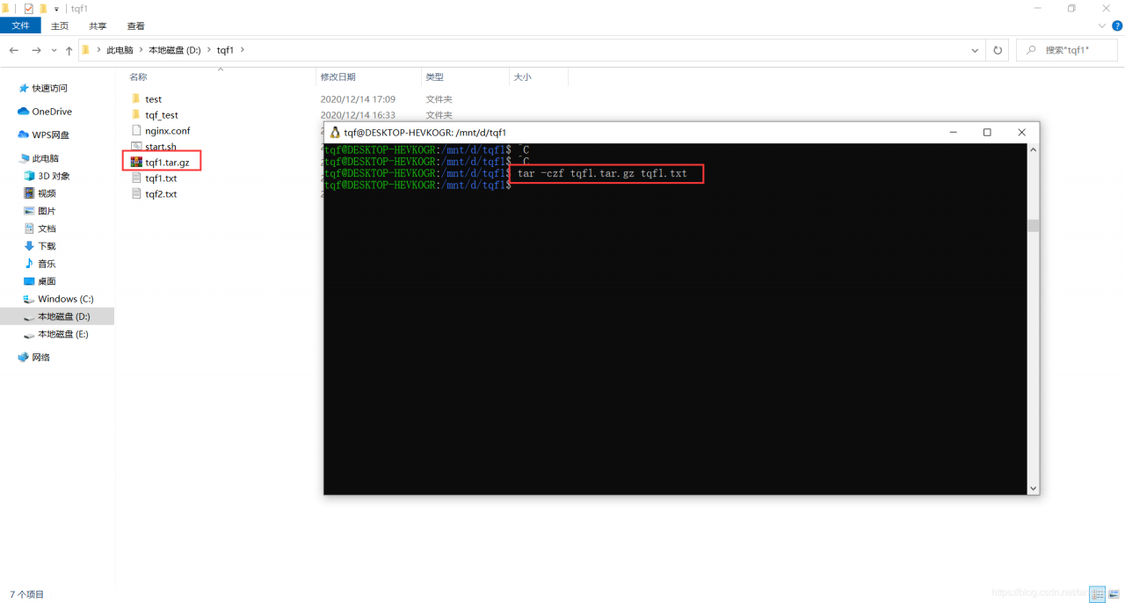Open 音乐 folder in sidebar
1125x603 pixels.
click(x=47, y=264)
